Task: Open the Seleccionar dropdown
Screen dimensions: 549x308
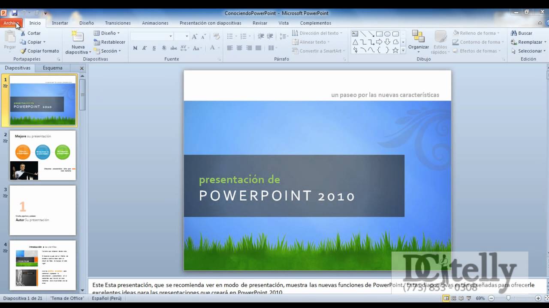Action: [x=528, y=51]
